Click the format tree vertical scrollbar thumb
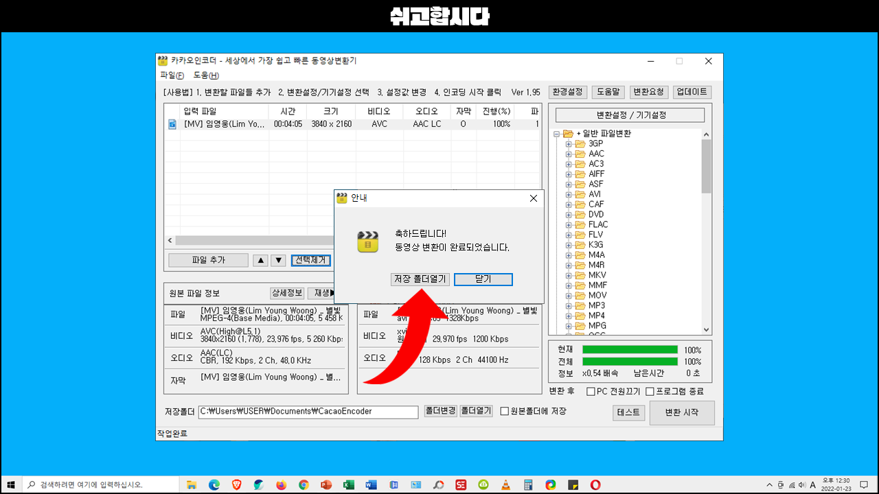 [x=706, y=166]
